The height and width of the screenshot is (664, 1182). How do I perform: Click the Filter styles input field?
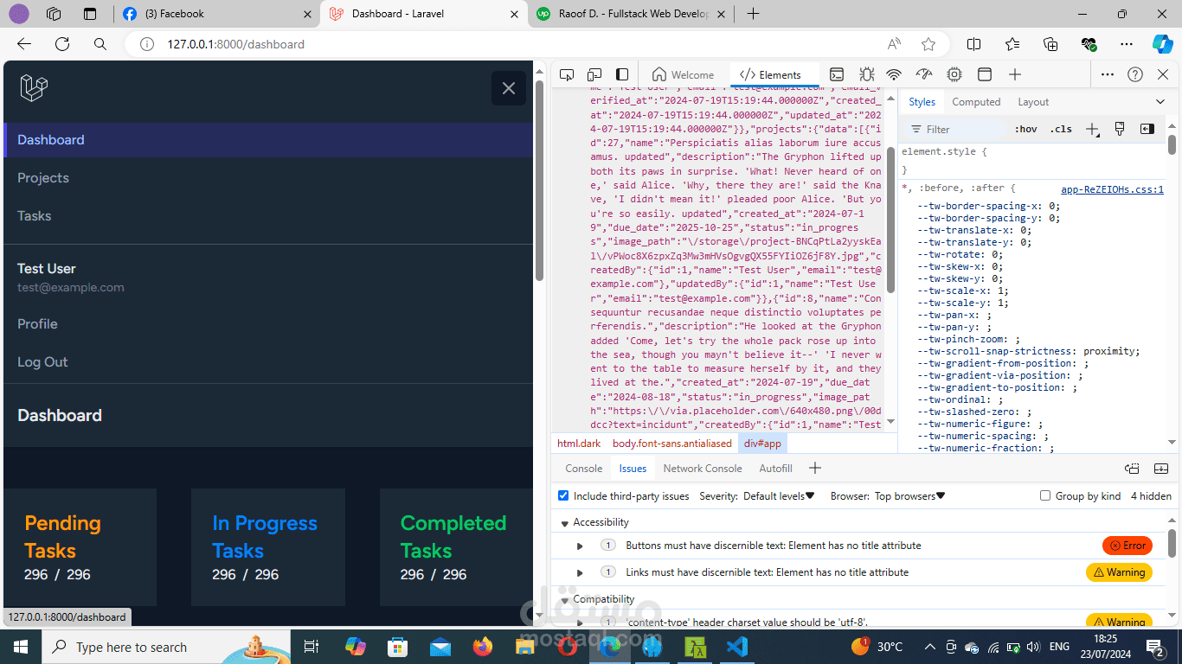tap(956, 129)
